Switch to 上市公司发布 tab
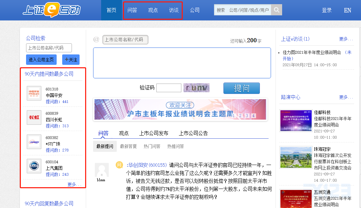This screenshot has height=208, width=361. pos(154,133)
